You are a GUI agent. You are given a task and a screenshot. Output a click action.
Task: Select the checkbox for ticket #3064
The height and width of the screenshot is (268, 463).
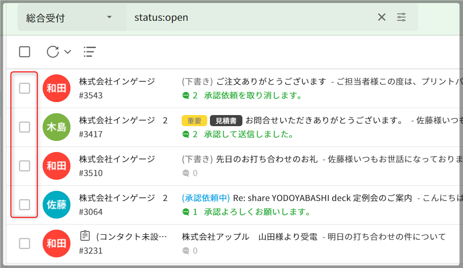(x=25, y=205)
